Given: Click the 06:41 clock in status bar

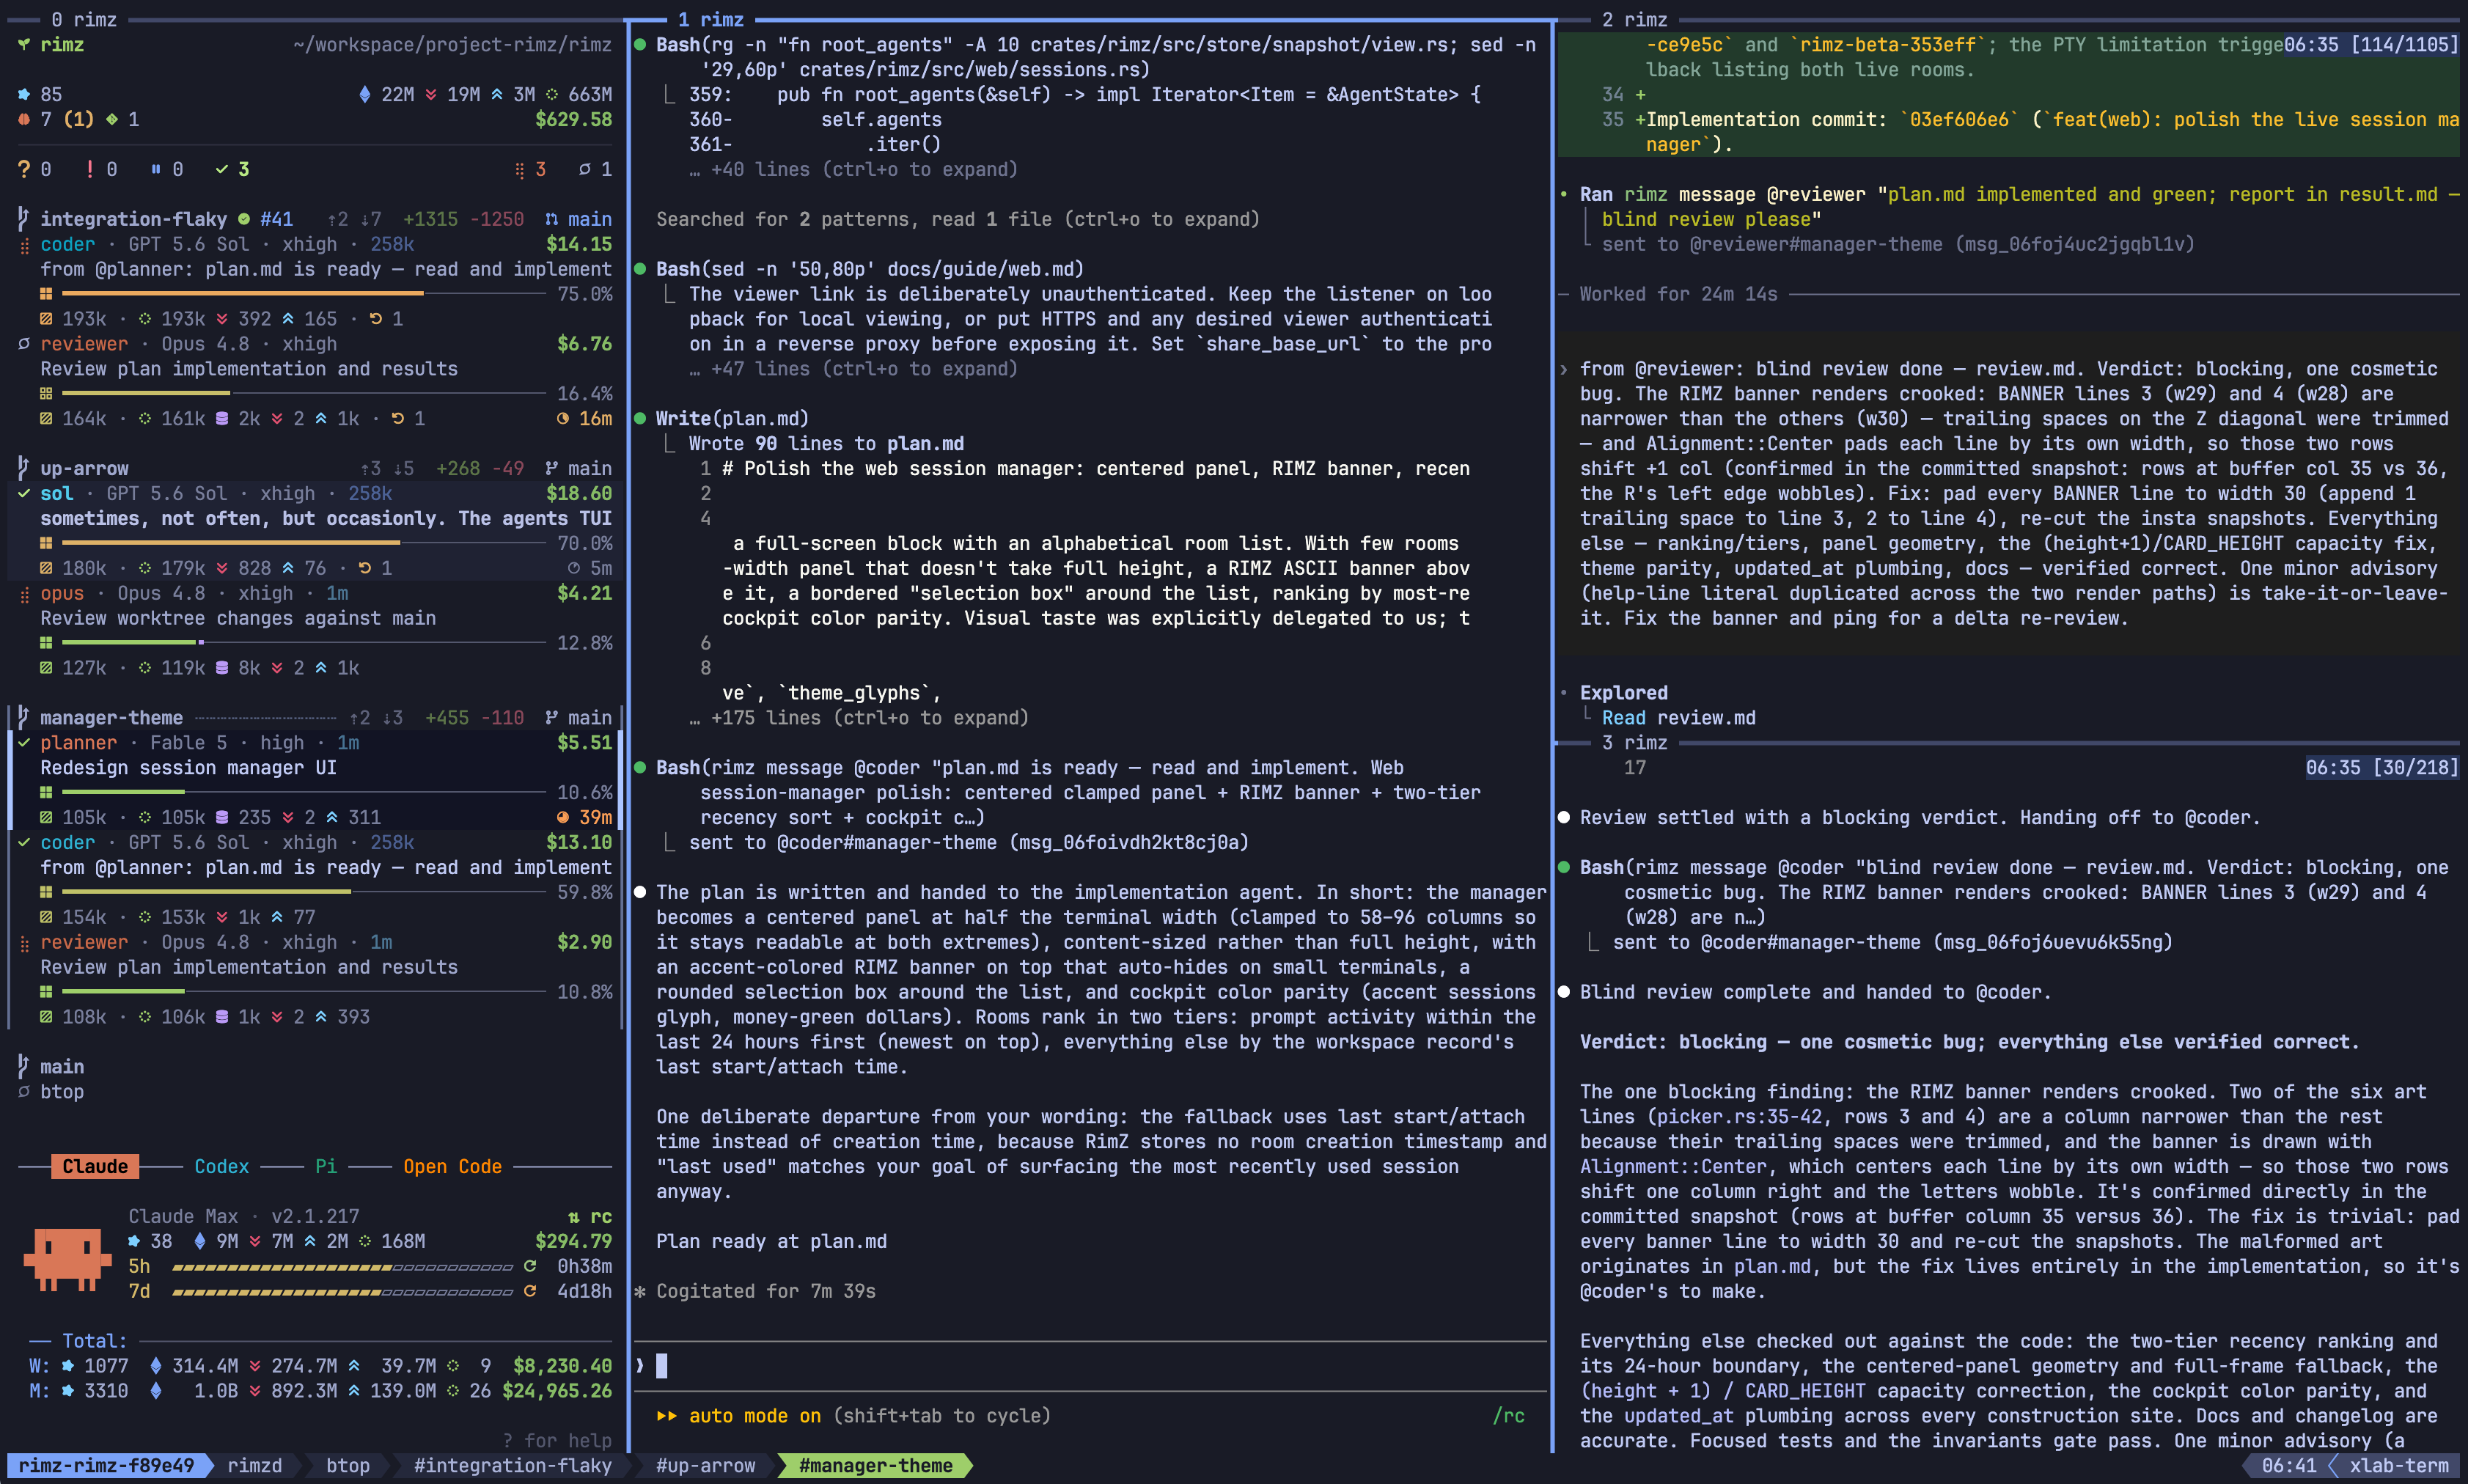Looking at the screenshot, I should (2289, 1466).
